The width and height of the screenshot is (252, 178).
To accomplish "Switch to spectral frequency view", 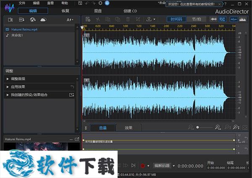I will [x=242, y=19].
